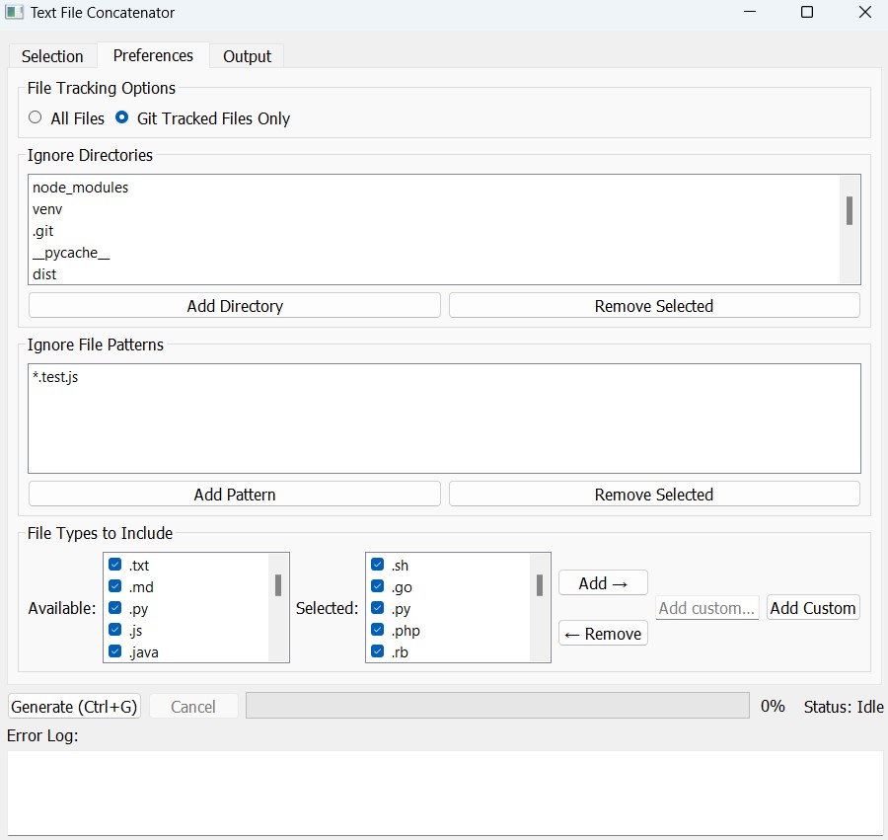The height and width of the screenshot is (840, 888).
Task: Click Generate (Ctrl+G) button
Action: (74, 707)
